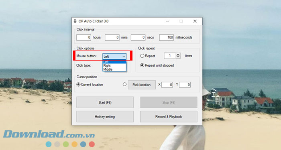Decrease repeat times with down arrow
This screenshot has width=281, height=150.
click(178, 57)
